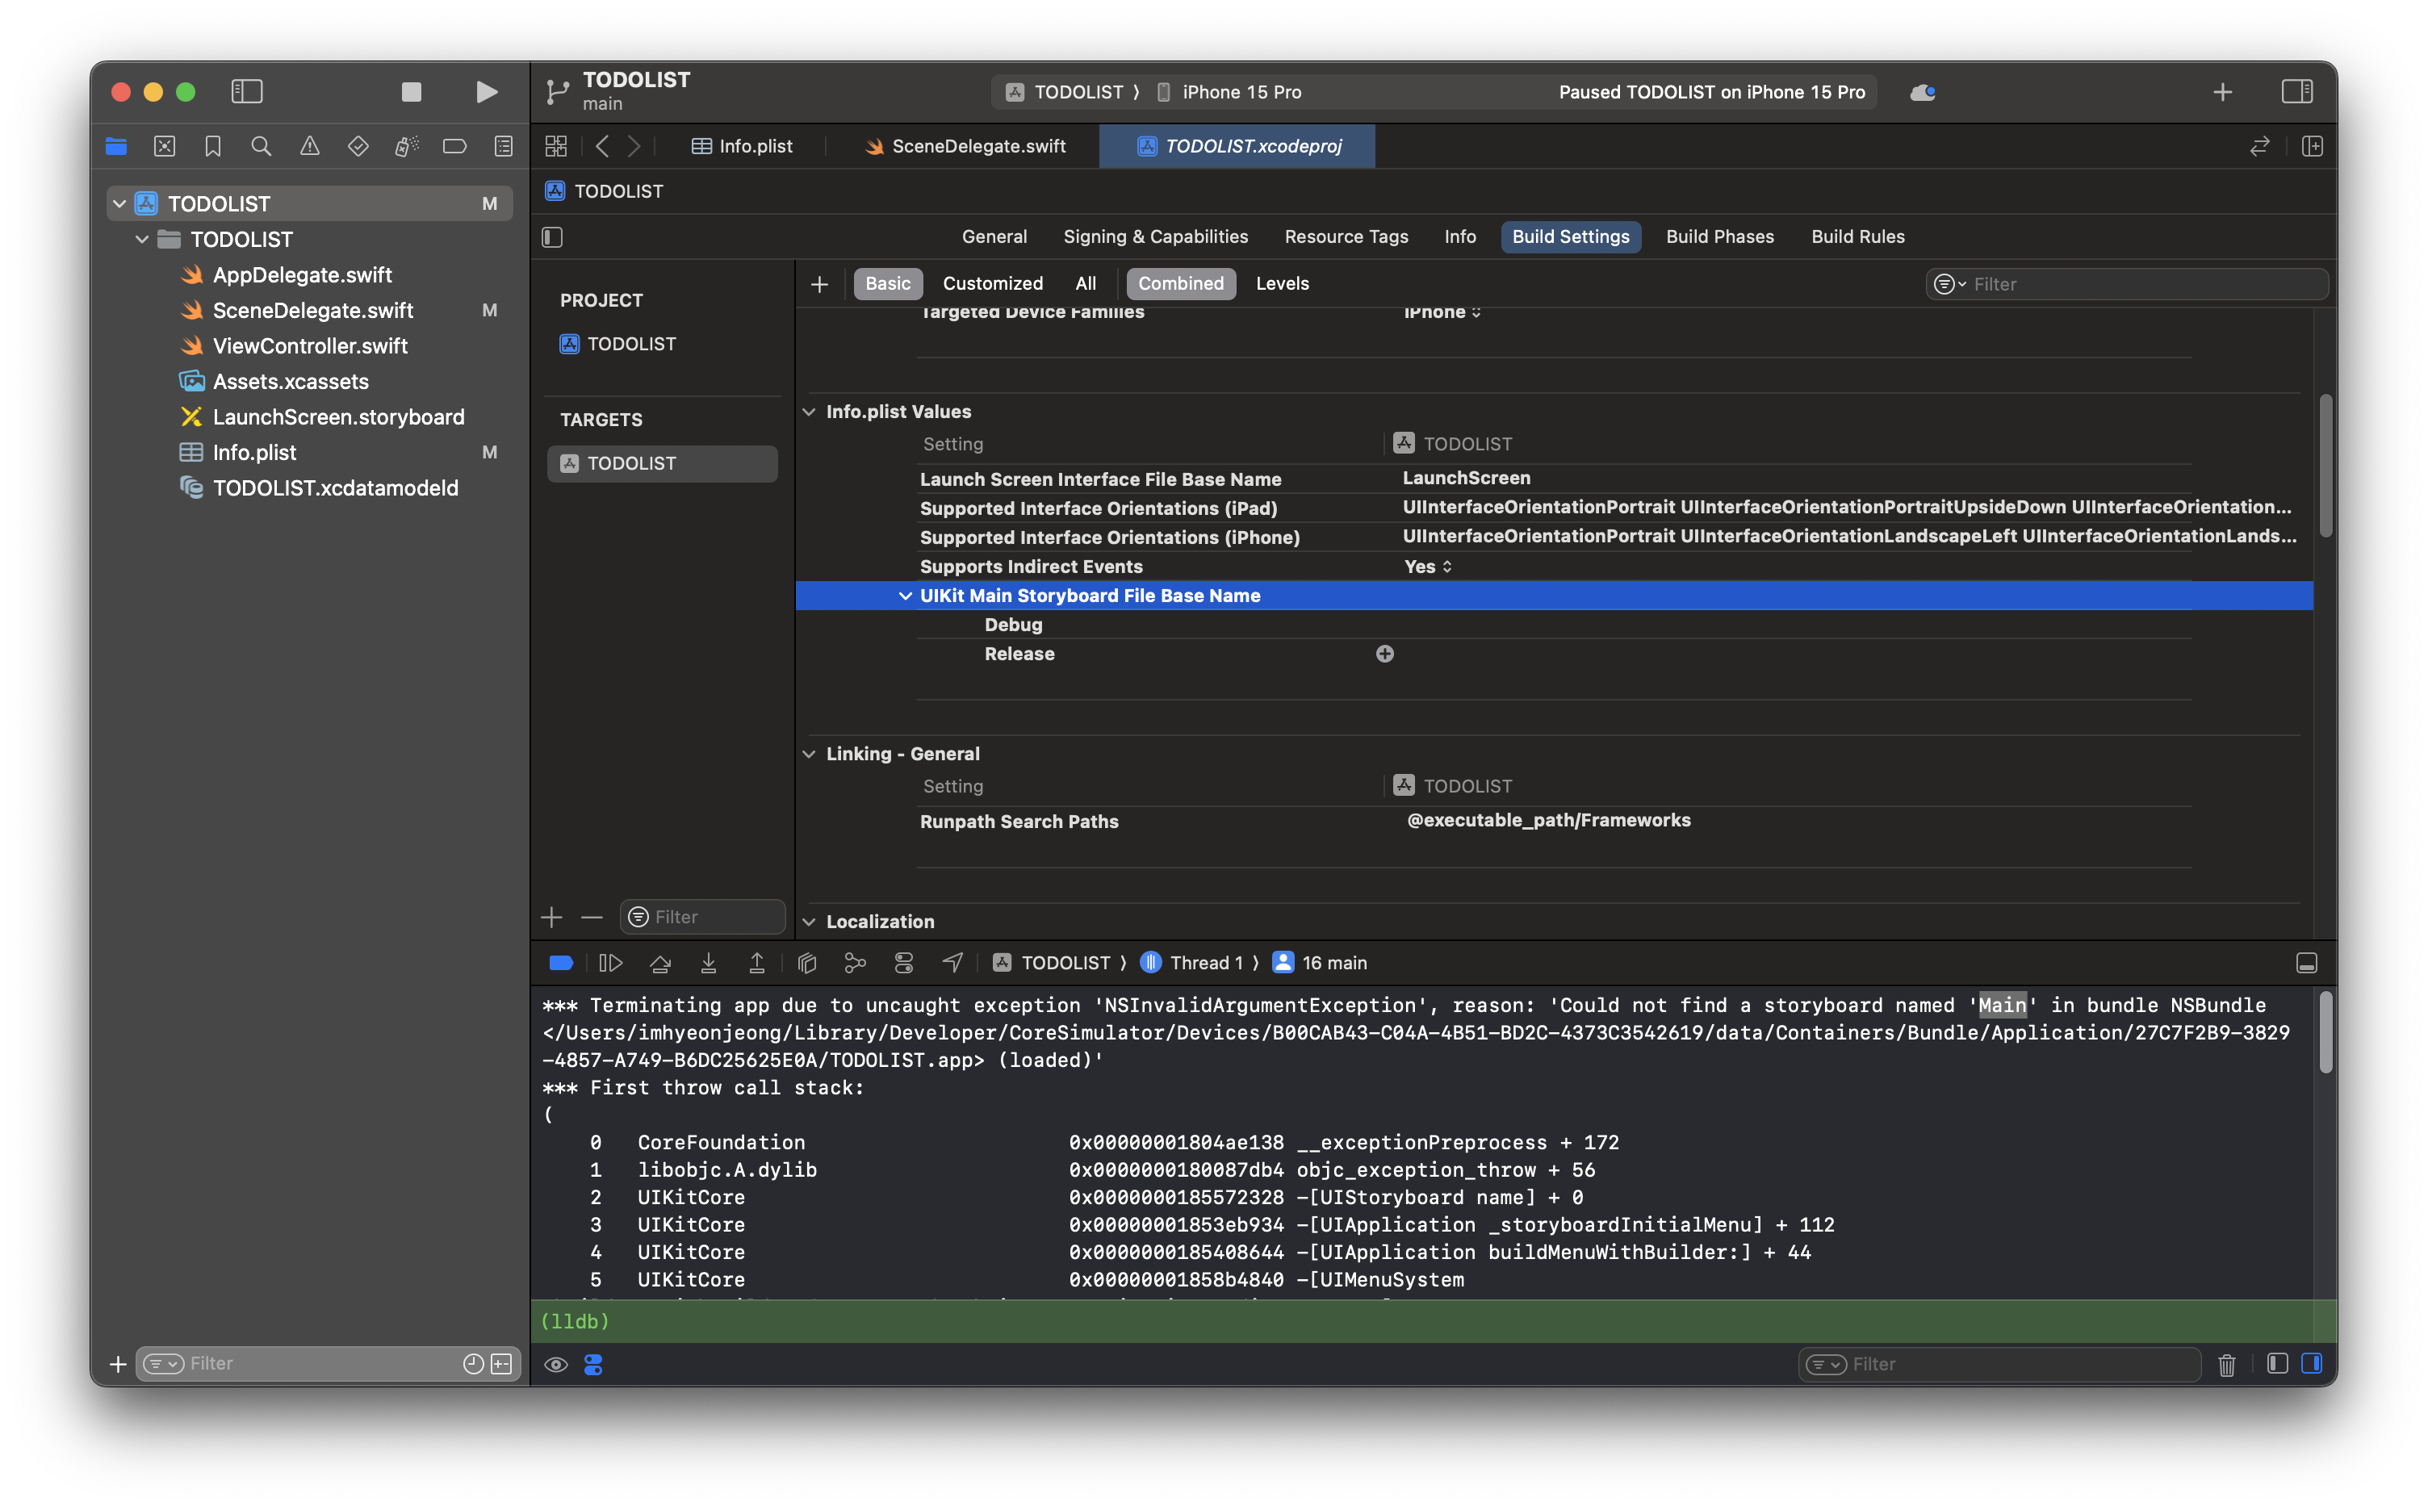The height and width of the screenshot is (1506, 2428).
Task: Click the Run (play) button
Action: coord(486,92)
